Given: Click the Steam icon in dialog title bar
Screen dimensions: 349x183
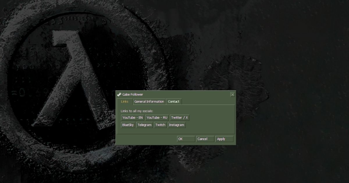Looking at the screenshot, I should [119, 94].
